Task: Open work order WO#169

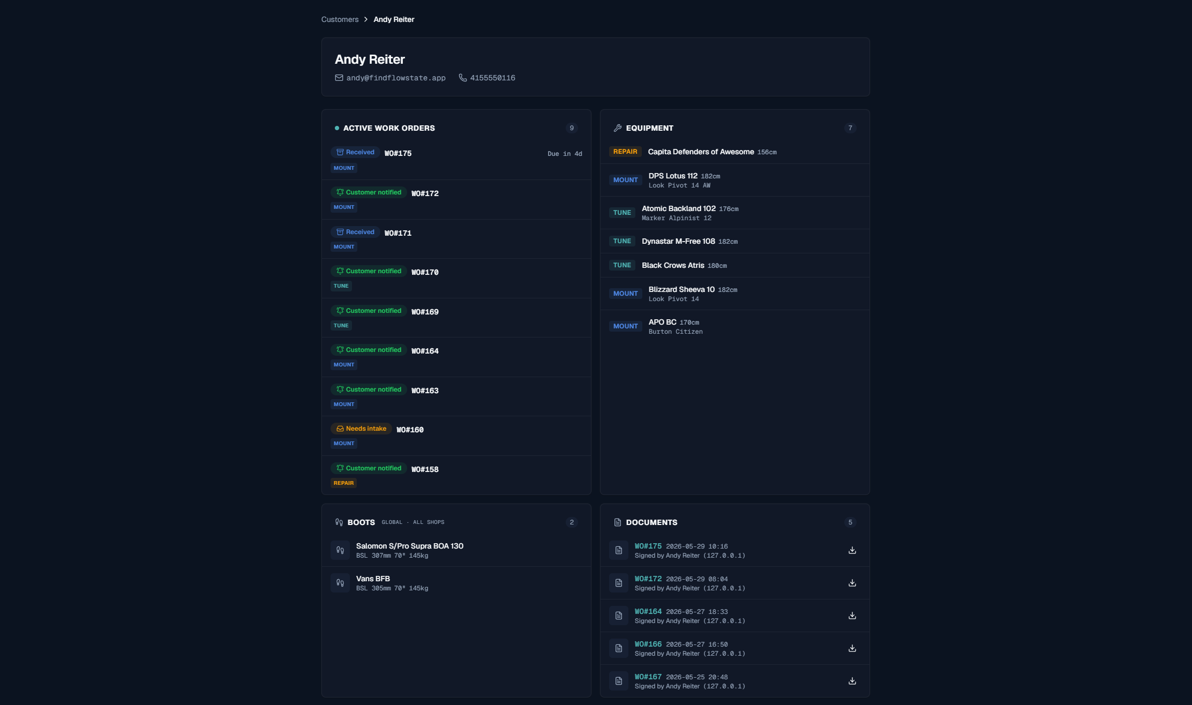Action: click(x=456, y=318)
